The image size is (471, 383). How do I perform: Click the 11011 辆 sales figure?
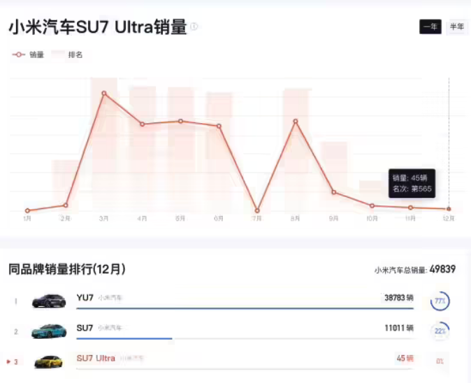click(399, 328)
